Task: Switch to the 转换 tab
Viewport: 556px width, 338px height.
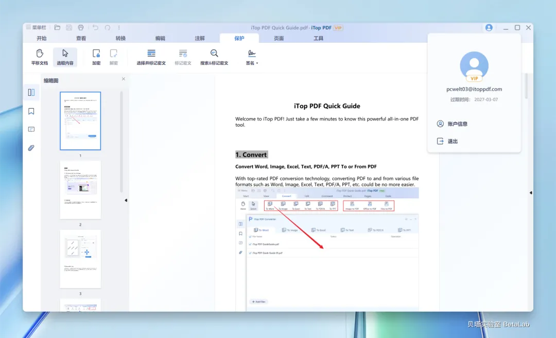Action: point(120,38)
